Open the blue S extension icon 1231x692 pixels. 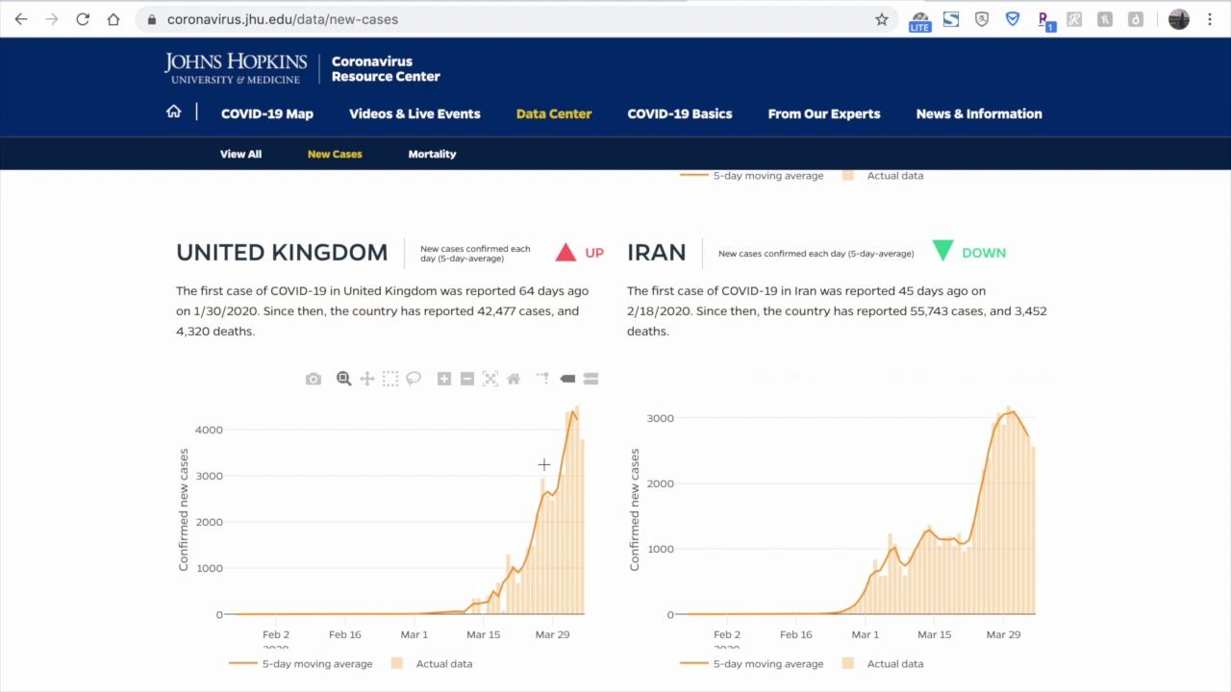click(x=951, y=19)
